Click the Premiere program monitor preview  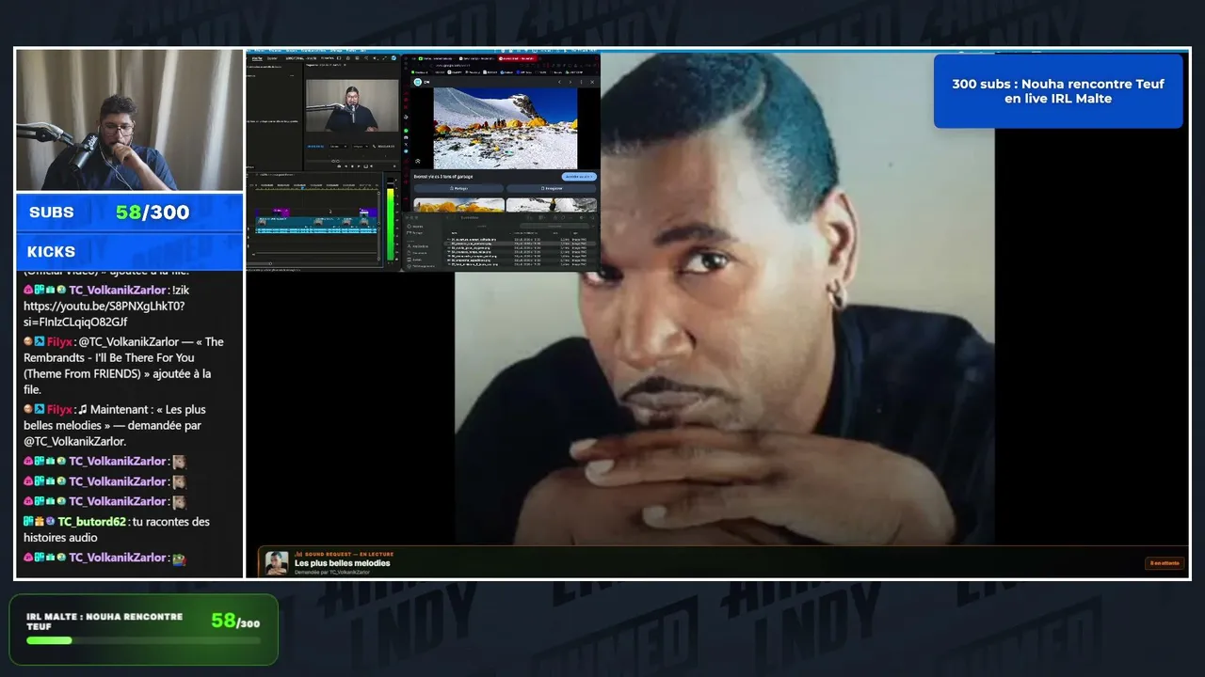(x=352, y=106)
